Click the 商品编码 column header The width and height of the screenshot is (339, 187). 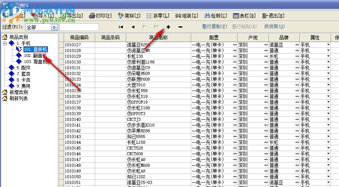point(79,38)
